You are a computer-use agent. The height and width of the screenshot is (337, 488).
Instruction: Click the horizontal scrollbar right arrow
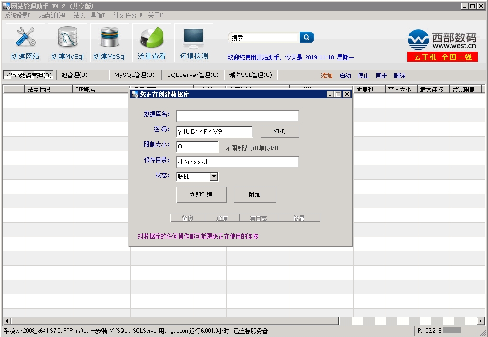[x=481, y=321]
